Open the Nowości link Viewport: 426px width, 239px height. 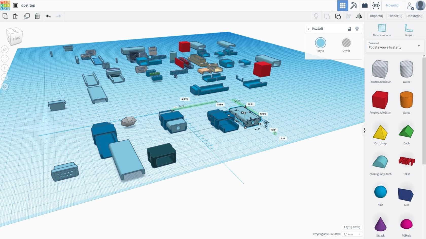click(393, 5)
